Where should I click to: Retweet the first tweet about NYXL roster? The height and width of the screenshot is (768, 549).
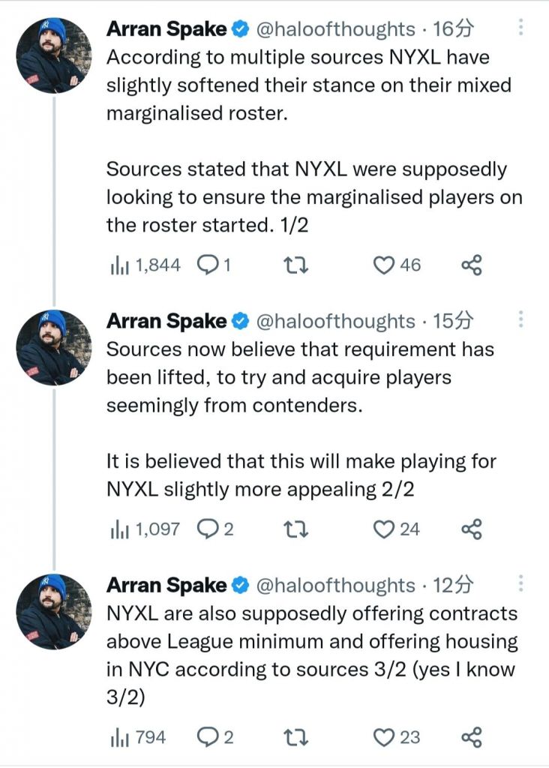click(298, 265)
